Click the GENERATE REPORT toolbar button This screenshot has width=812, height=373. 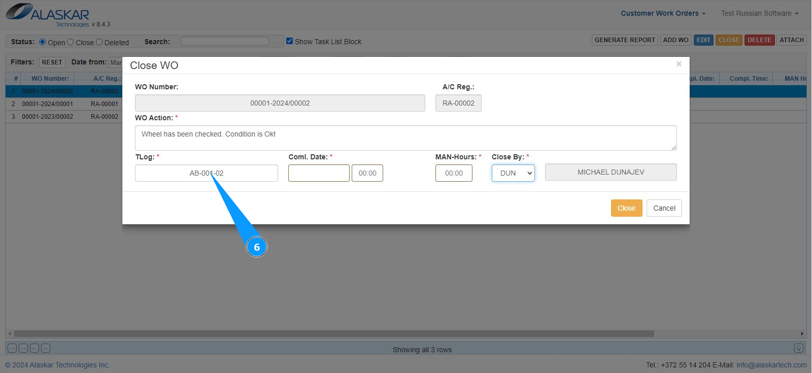[x=625, y=40]
